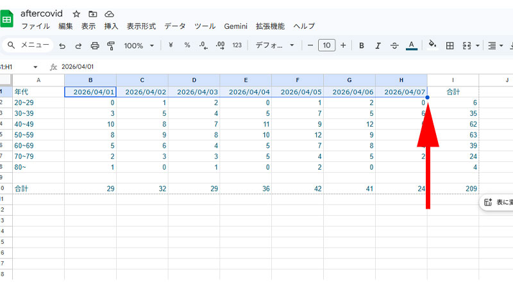Click the redo arrow
This screenshot has width=513, height=288.
[78, 45]
